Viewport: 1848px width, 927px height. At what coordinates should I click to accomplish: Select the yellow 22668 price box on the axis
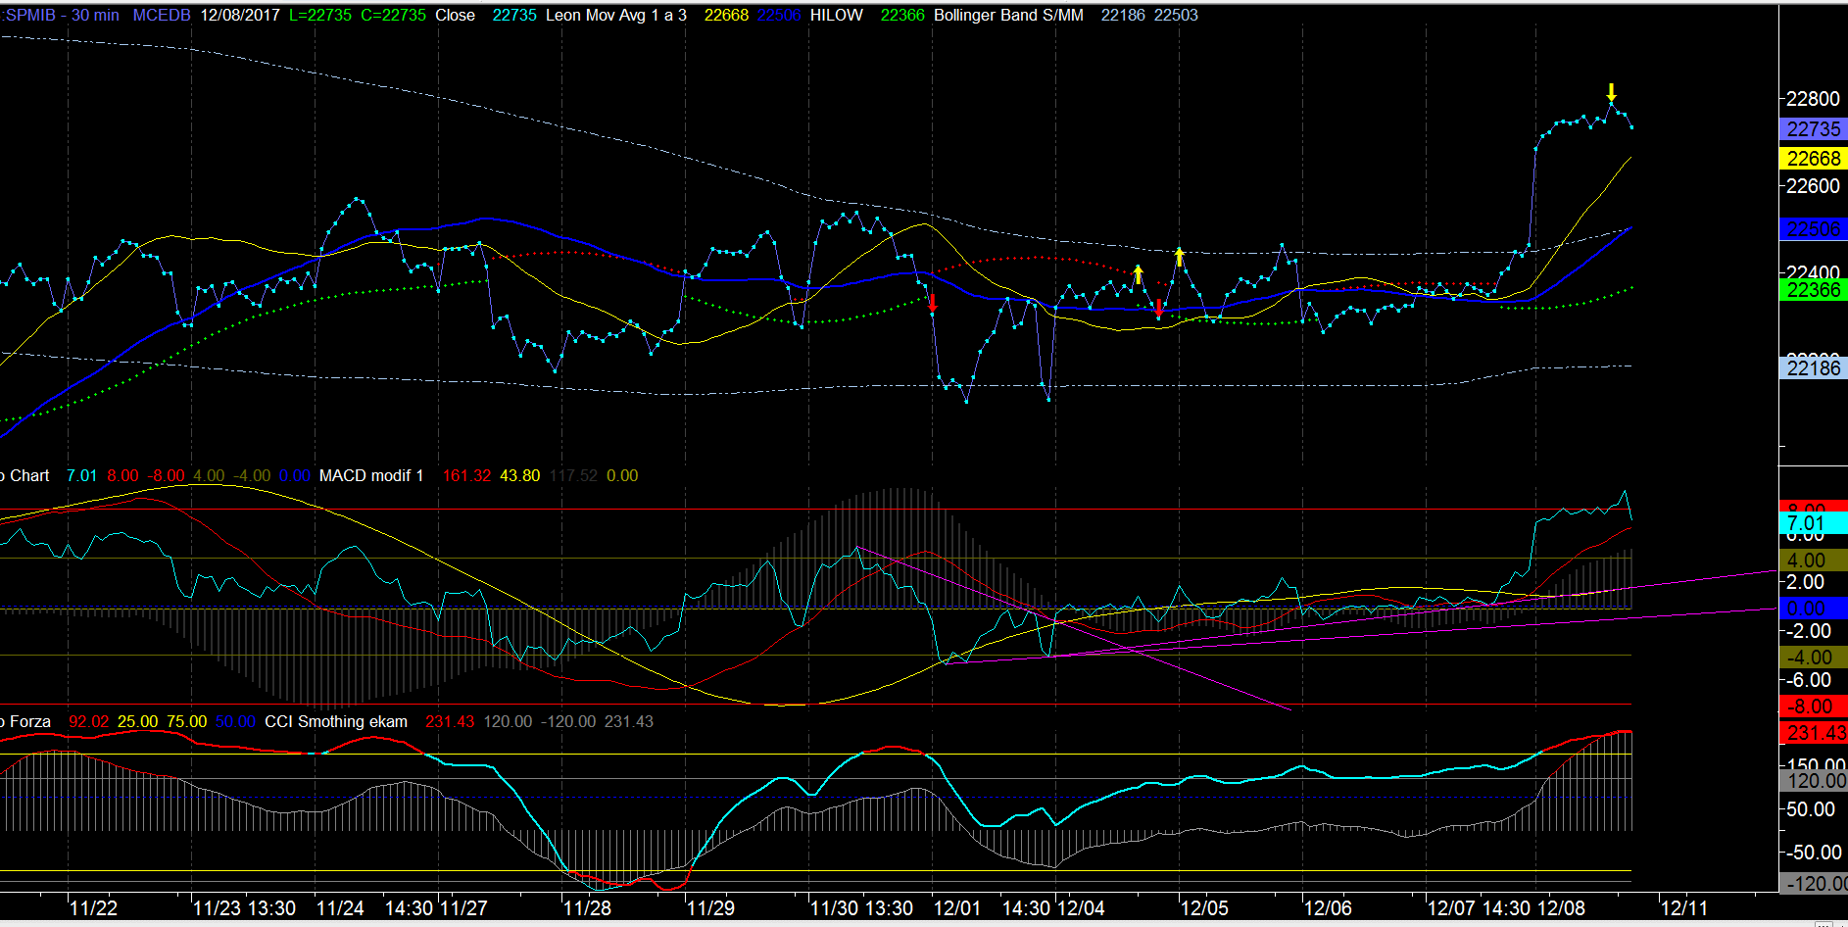tap(1813, 159)
